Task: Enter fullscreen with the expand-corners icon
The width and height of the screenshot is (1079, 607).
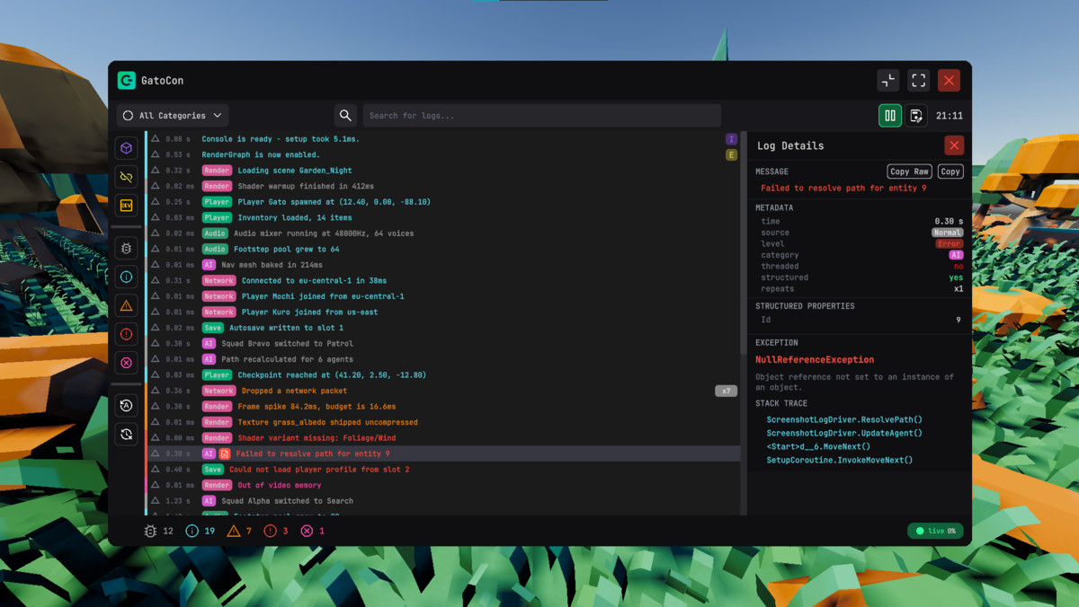Action: 918,80
